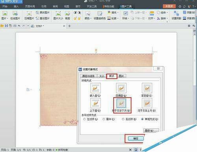The height and width of the screenshot is (152, 197).
Task: Open the quick access toolbar dropdown arrow
Action: click(x=28, y=26)
